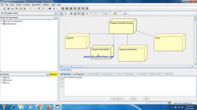This screenshot has height=110, width=197.
Task: Click the New project toolbar icon
Action: pyautogui.click(x=4, y=9)
